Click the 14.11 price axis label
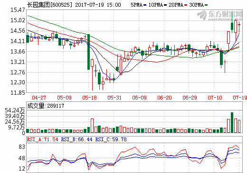247x173 pixels. (18, 41)
